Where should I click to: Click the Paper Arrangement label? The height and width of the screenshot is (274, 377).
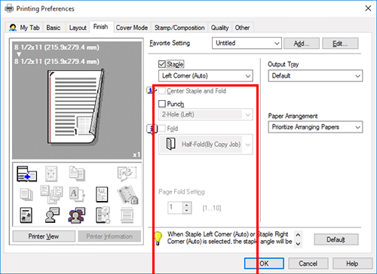tap(293, 116)
